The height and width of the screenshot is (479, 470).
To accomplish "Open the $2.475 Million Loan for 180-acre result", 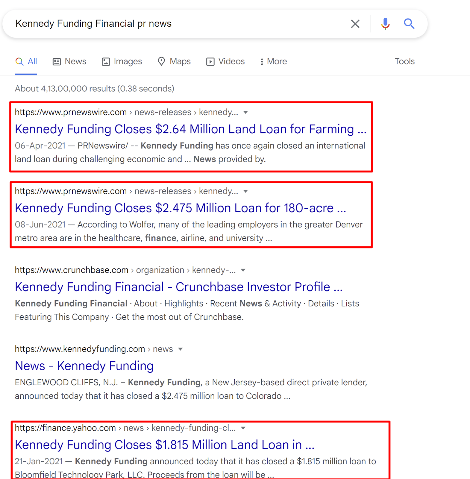I will pos(181,208).
